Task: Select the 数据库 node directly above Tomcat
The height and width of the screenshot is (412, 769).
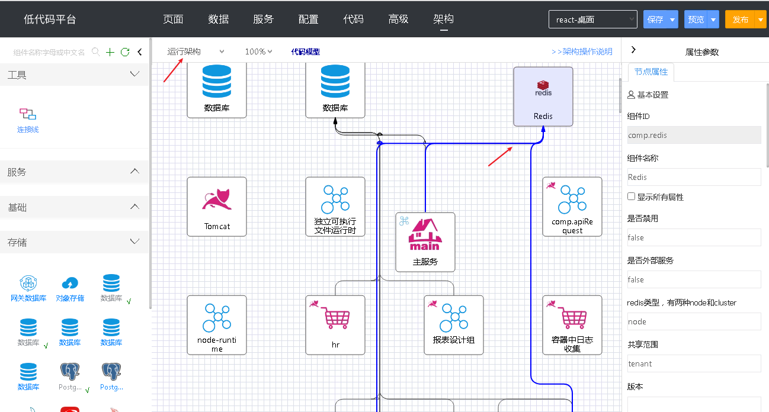Action: (217, 90)
